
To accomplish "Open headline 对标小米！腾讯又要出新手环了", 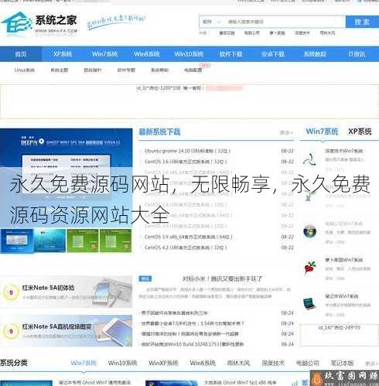I will (x=222, y=278).
